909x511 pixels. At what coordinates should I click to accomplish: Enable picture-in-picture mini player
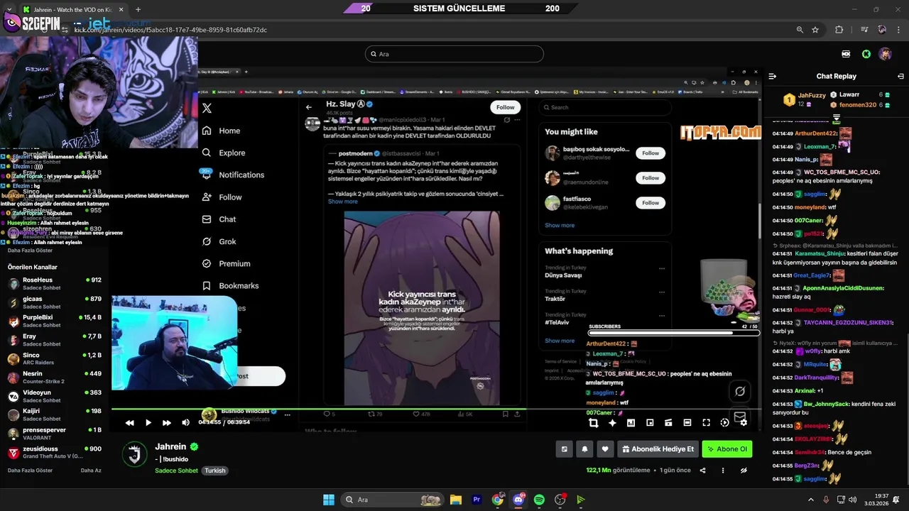click(x=650, y=423)
